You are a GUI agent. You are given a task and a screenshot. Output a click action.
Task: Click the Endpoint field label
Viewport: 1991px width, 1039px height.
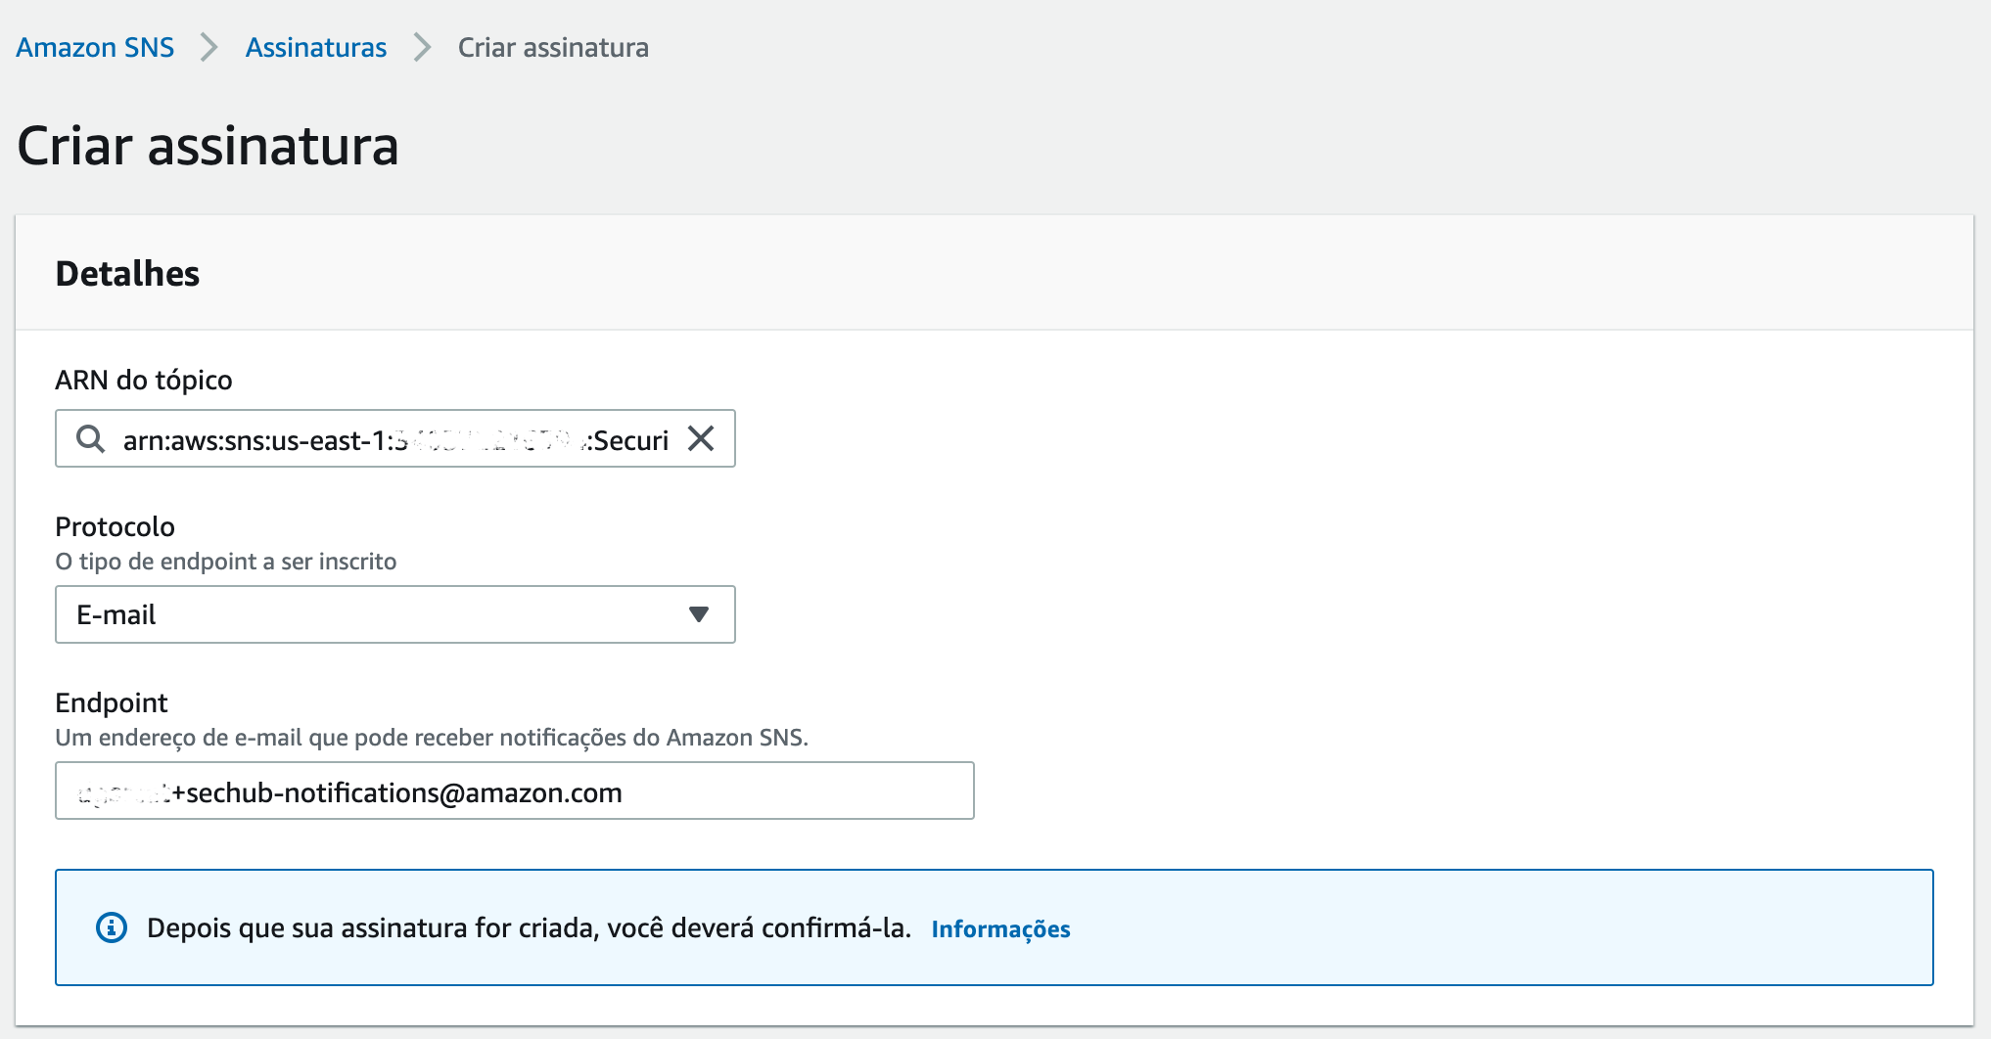(x=112, y=702)
